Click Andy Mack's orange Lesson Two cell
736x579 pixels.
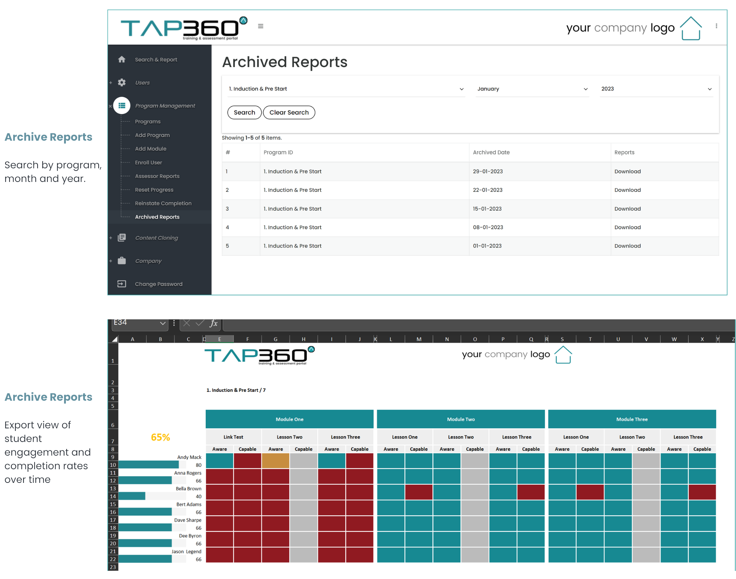click(x=276, y=461)
